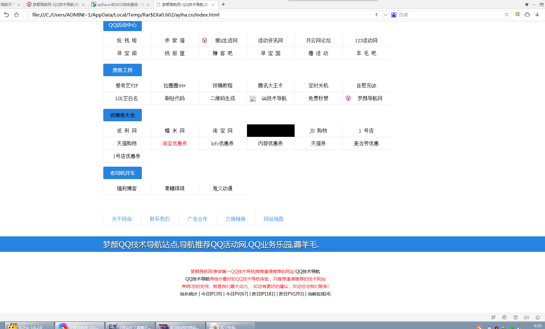Open downloads with the down arrow icon
Screen dimensions: 545x329
coord(537,14)
